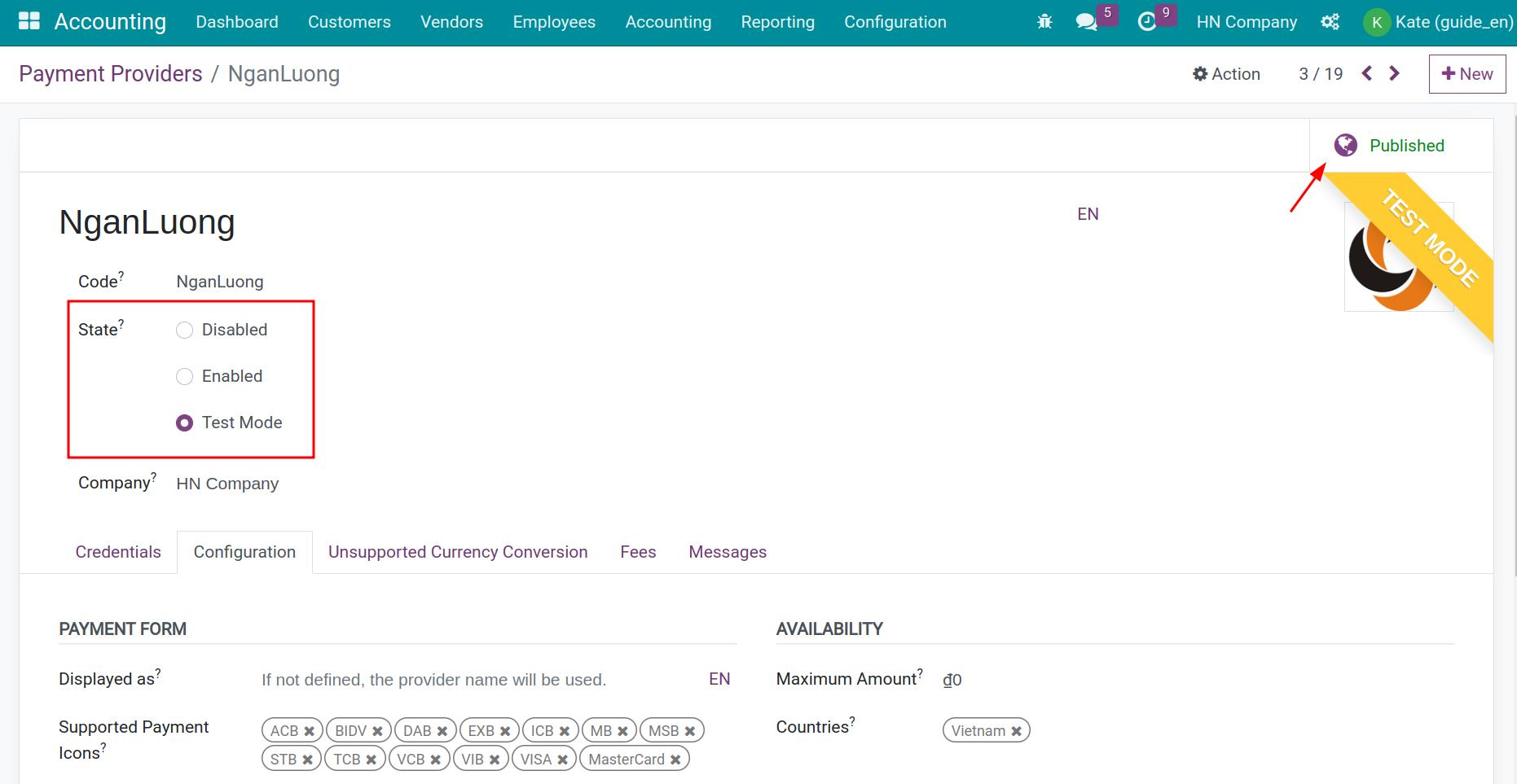Remove the ICB tag
This screenshot has width=1517, height=784.
[565, 731]
